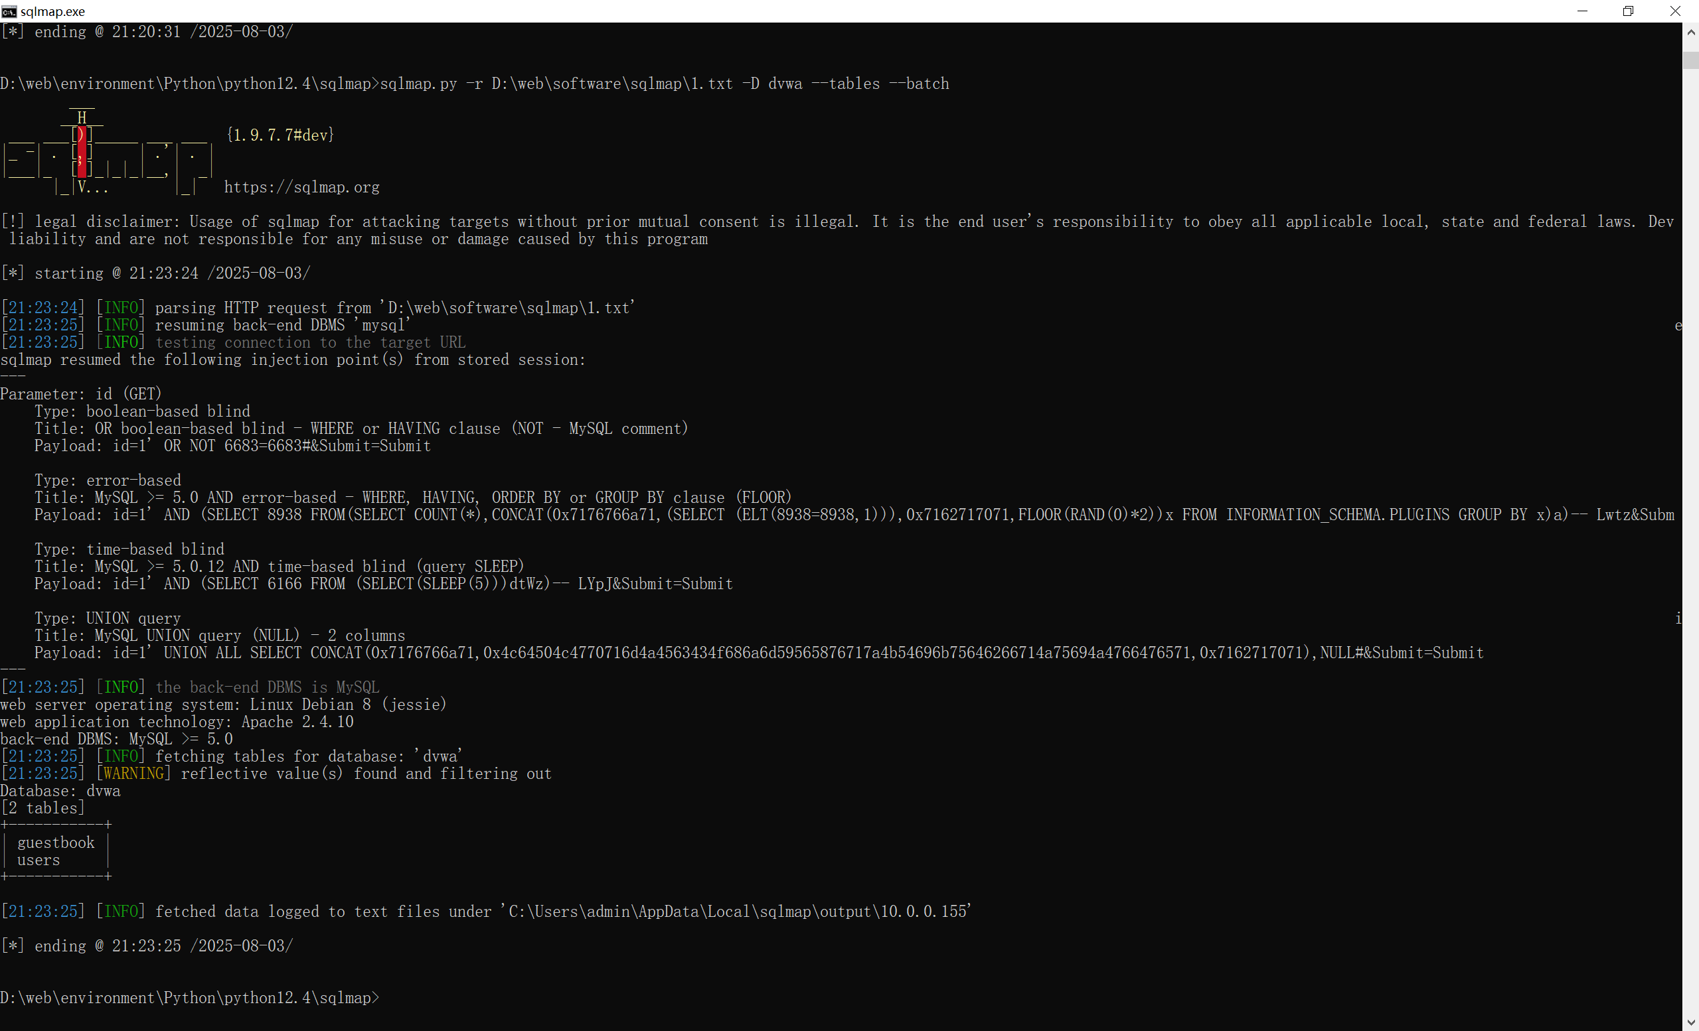This screenshot has height=1031, width=1699.
Task: Click the 'guestbook' table name in results
Action: coord(56,843)
